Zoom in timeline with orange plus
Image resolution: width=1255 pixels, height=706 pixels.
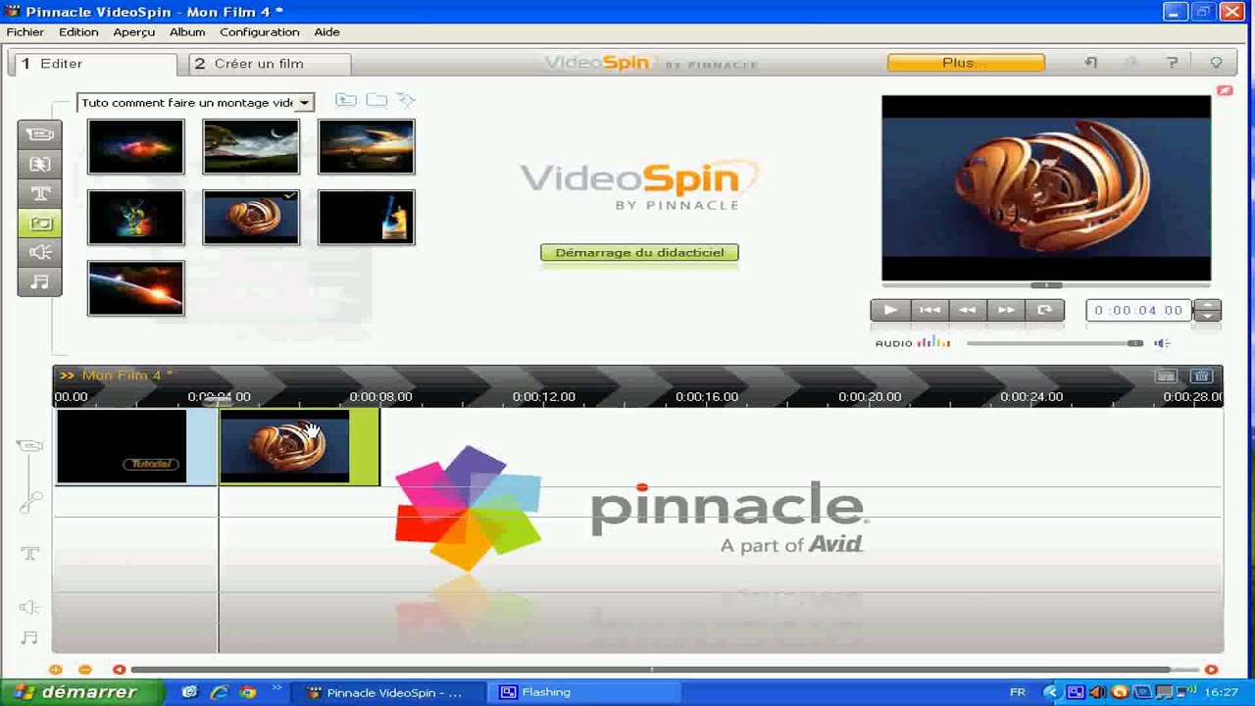56,670
